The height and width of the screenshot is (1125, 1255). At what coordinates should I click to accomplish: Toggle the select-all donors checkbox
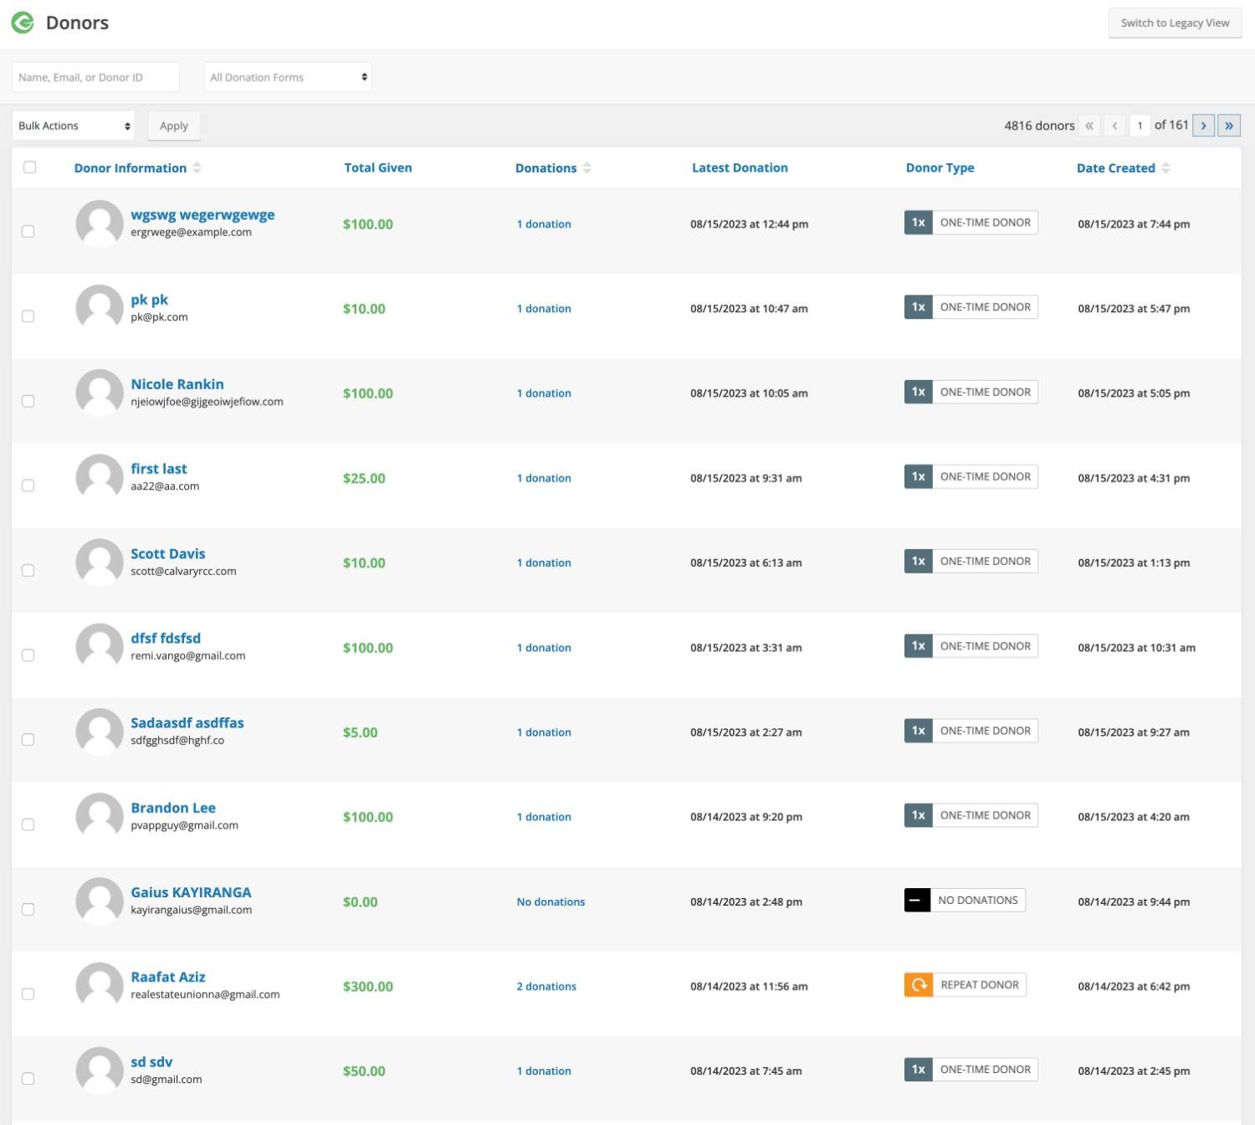pyautogui.click(x=30, y=167)
